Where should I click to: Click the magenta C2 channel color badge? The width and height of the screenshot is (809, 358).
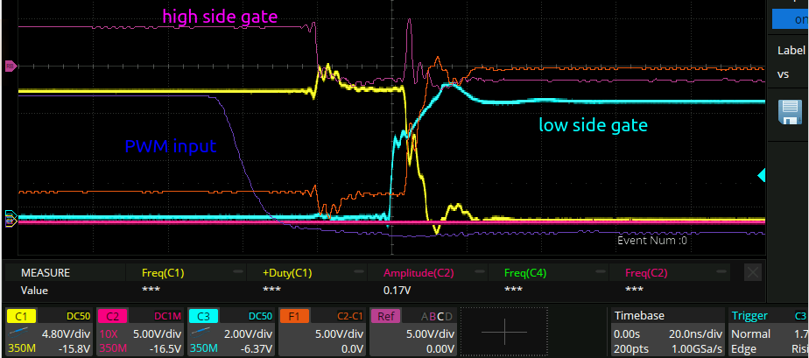pos(112,316)
